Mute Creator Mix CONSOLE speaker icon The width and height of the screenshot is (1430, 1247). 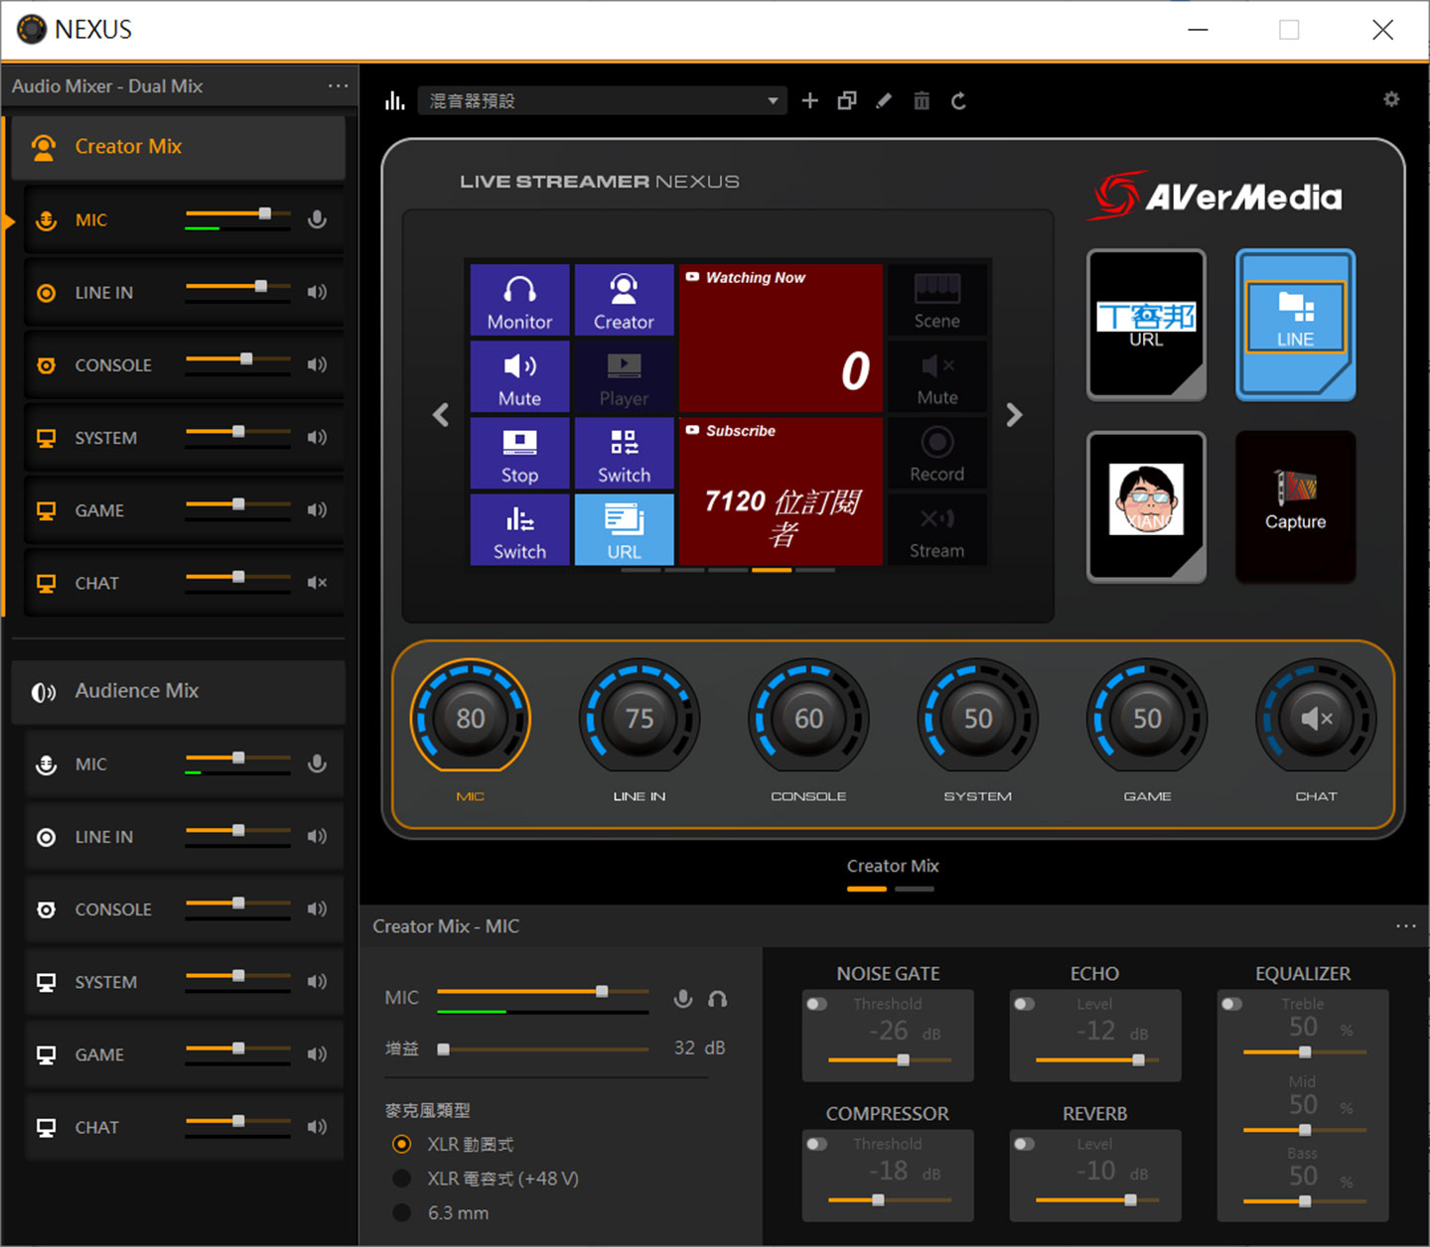[x=317, y=364]
